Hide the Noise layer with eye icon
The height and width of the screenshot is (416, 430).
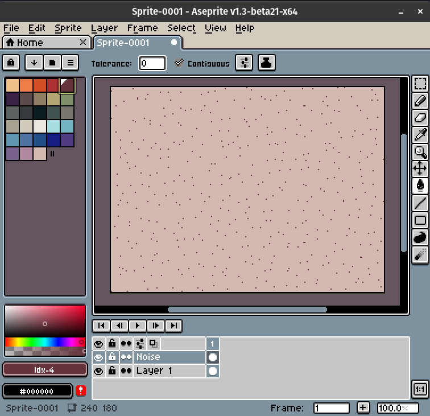tap(98, 357)
